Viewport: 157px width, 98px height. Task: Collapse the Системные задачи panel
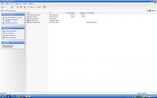pyautogui.click(x=23, y=14)
